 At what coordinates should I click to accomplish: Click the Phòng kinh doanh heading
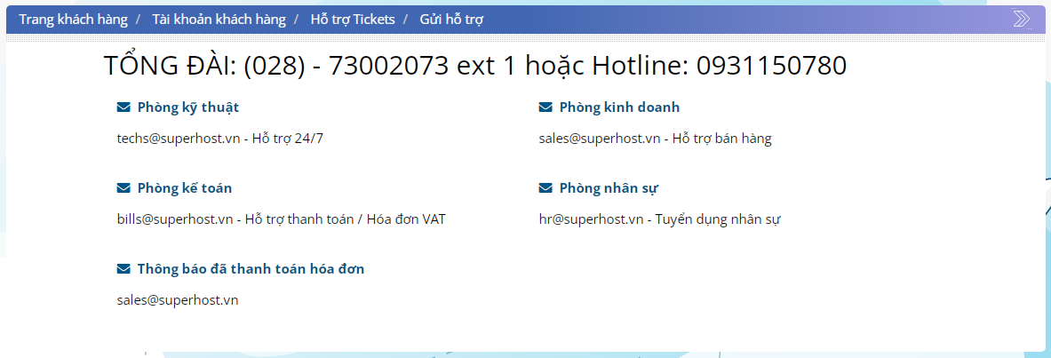pyautogui.click(x=619, y=107)
